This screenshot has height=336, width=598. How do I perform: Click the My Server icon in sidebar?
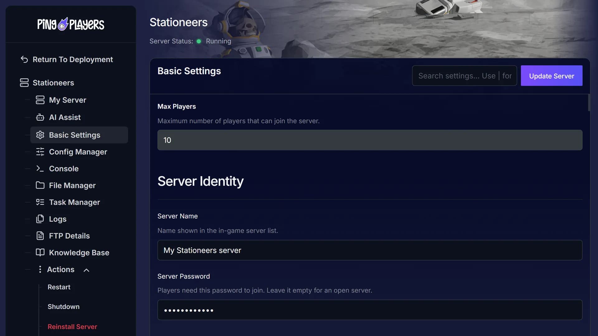40,100
